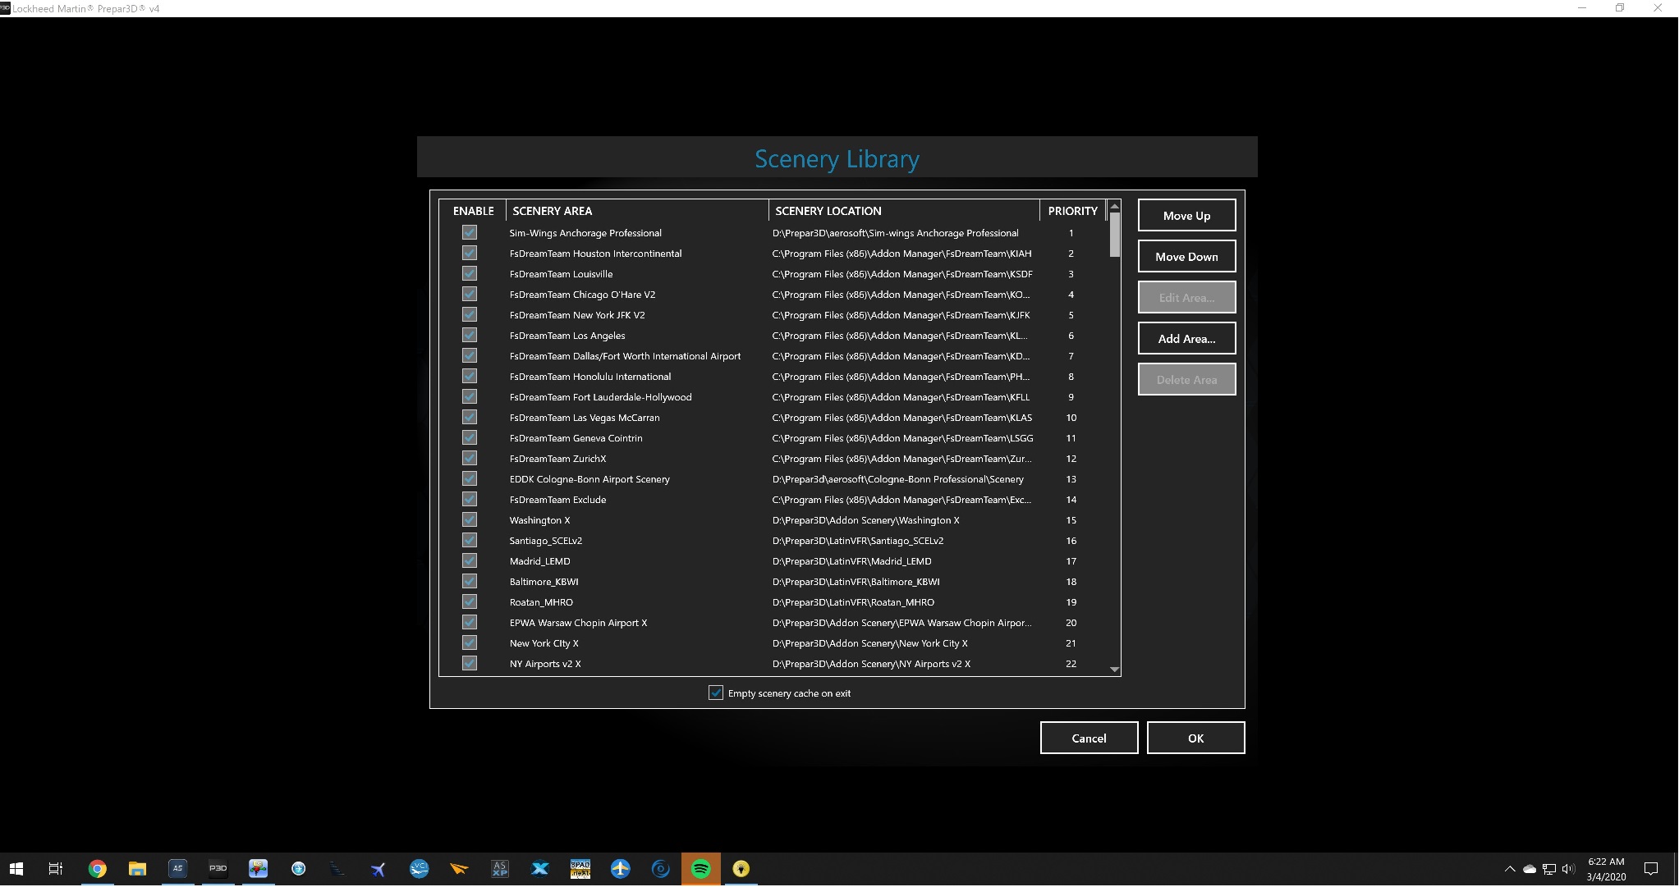1679x887 pixels.
Task: Cancel the Scenery Library dialog
Action: [x=1089, y=738]
